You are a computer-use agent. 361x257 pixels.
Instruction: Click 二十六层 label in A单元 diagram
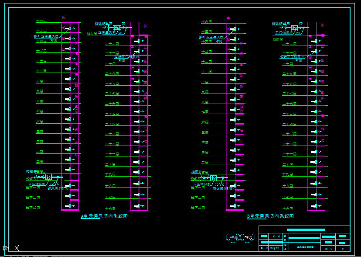[x=112, y=104]
